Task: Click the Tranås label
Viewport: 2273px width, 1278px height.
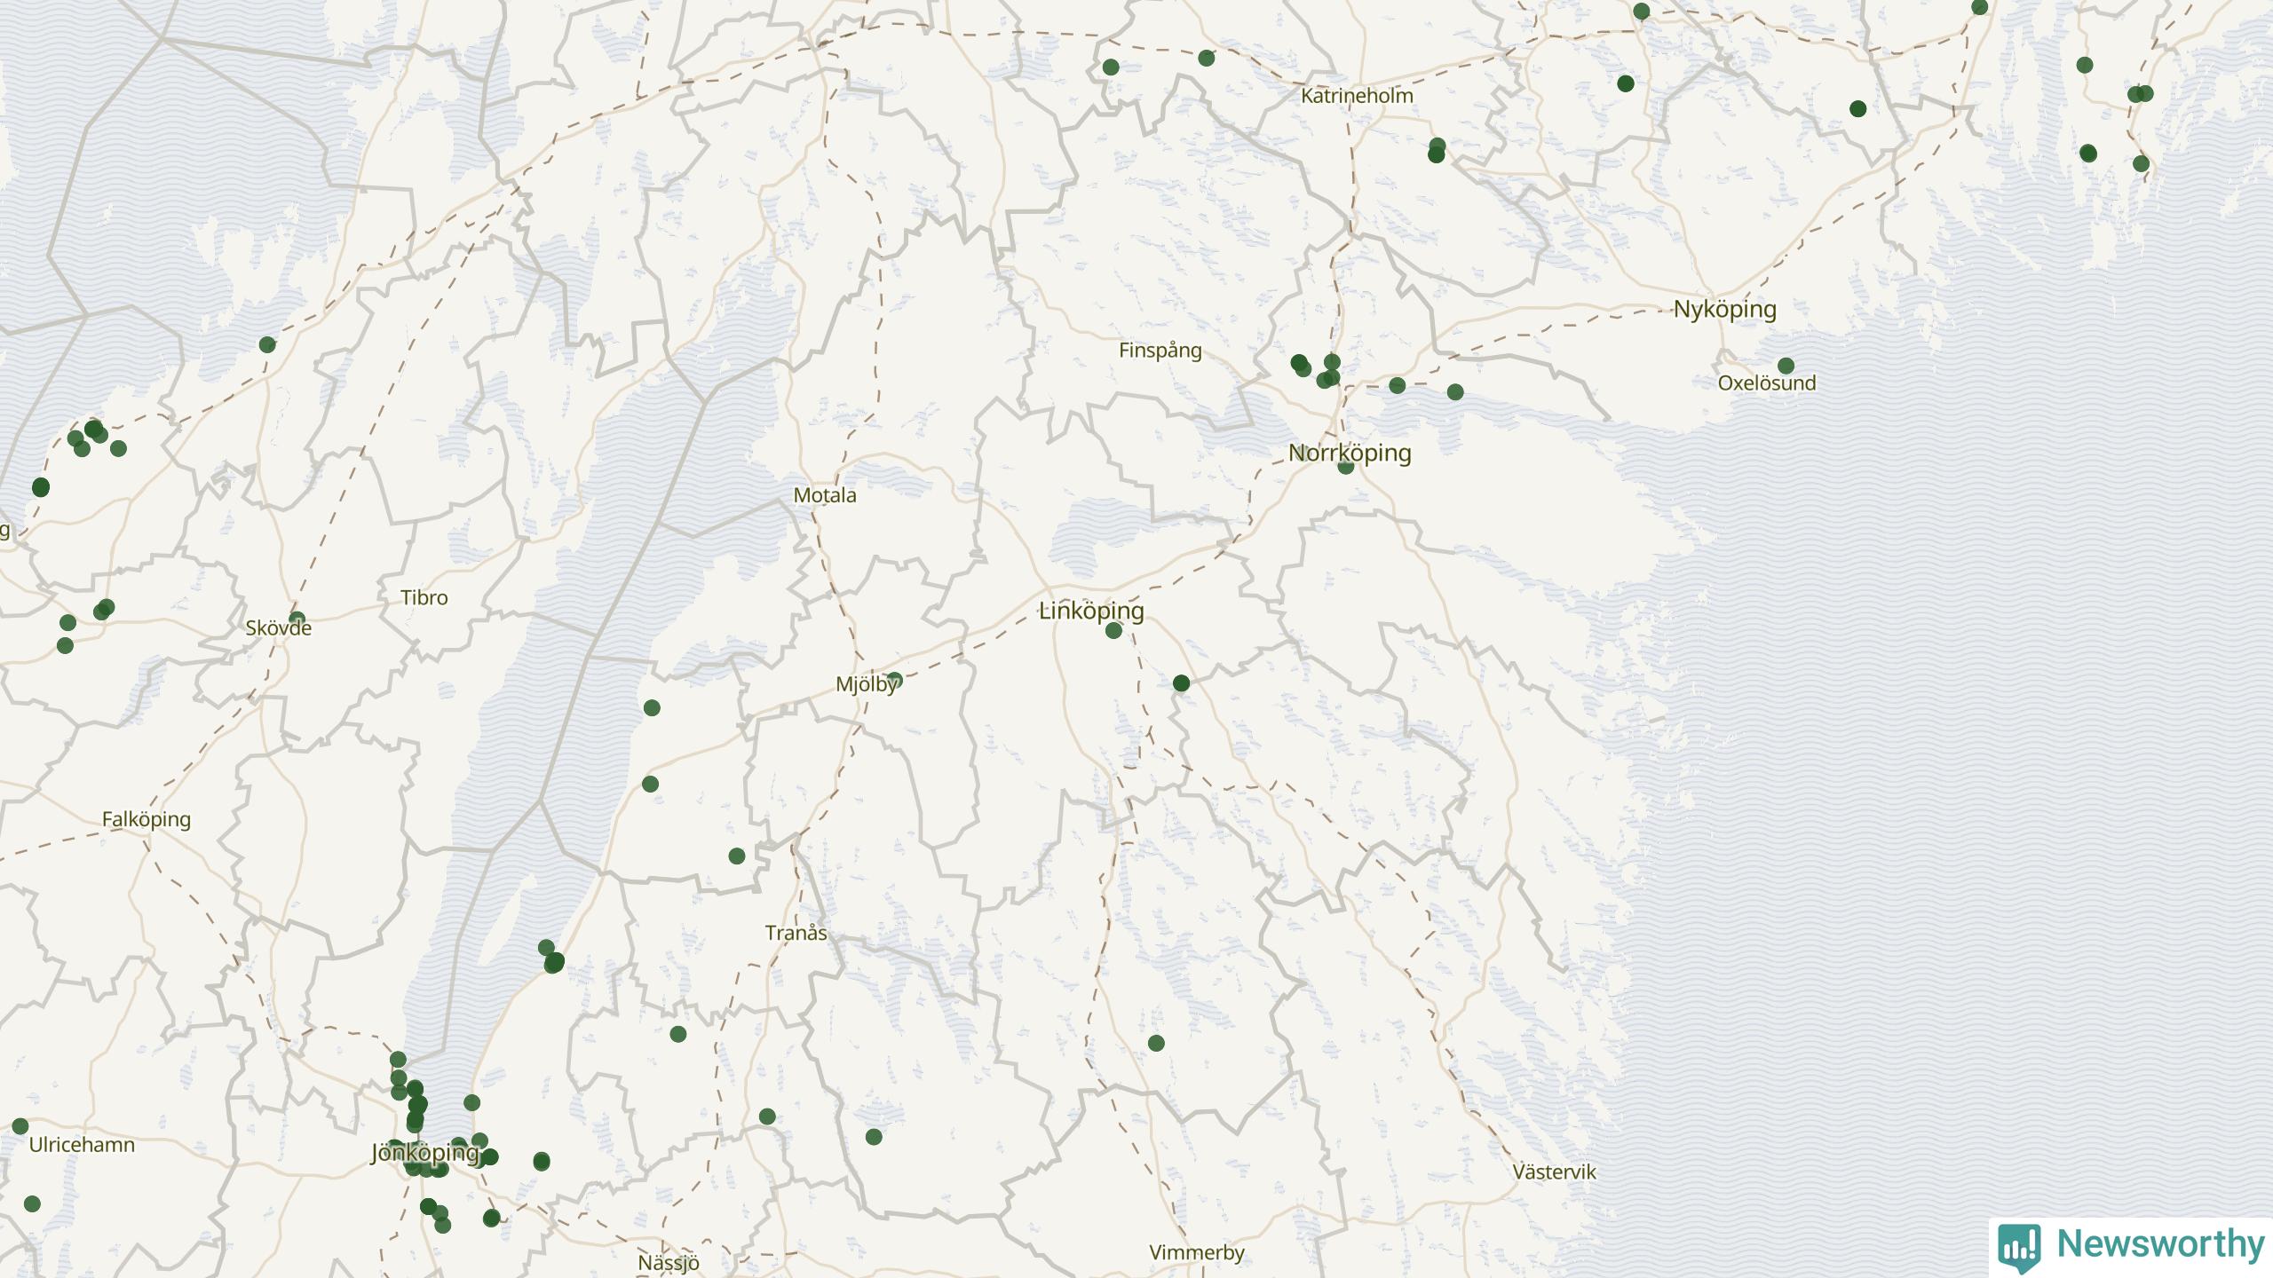Action: point(796,933)
